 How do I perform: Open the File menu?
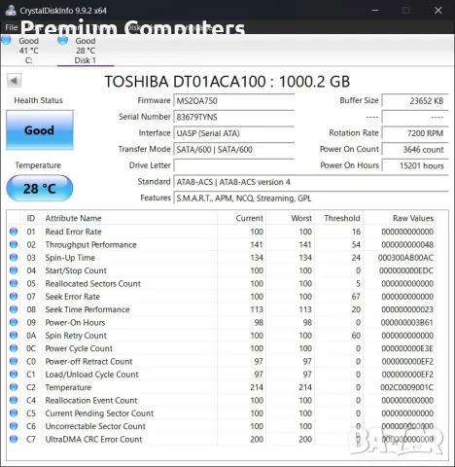(11, 27)
